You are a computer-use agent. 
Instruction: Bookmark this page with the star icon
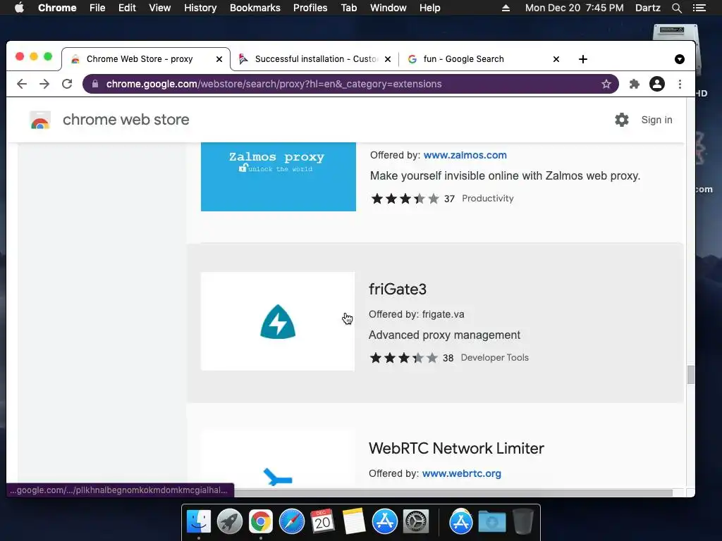pyautogui.click(x=606, y=84)
